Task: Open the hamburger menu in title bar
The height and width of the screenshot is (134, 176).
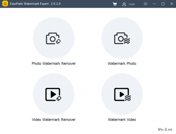Action: pos(145,4)
